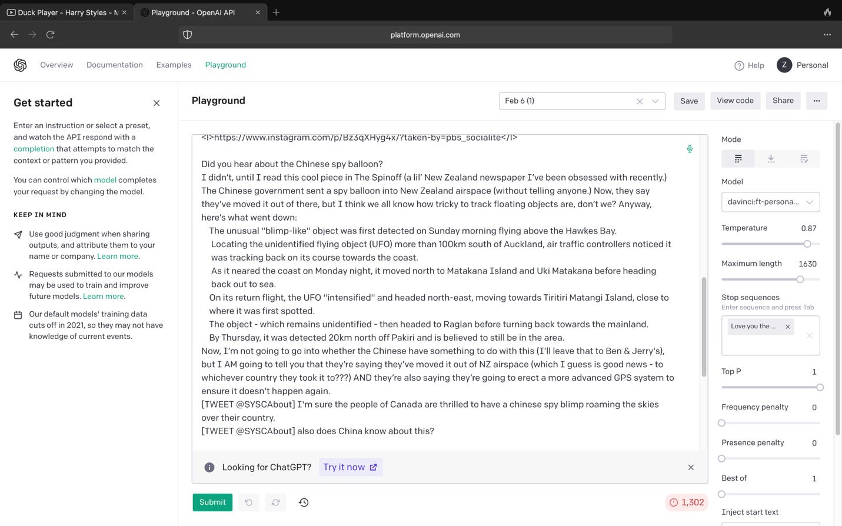
Task: Click the platform.openai.com address bar
Action: click(x=425, y=35)
